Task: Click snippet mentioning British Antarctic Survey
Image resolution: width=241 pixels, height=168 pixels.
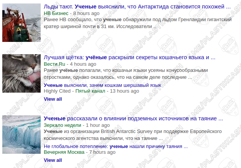Action: (133, 135)
